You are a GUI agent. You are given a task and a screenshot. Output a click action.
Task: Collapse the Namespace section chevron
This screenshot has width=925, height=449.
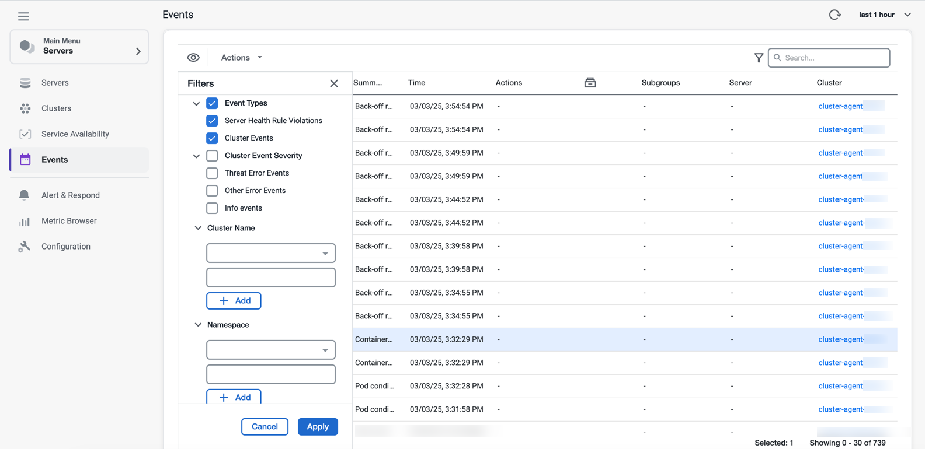pyautogui.click(x=198, y=325)
